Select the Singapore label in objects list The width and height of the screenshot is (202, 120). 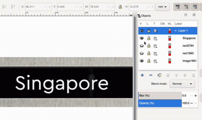(189, 38)
